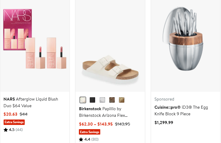Click the Sponsored label on knife block
This screenshot has height=143, width=221.
point(164,99)
